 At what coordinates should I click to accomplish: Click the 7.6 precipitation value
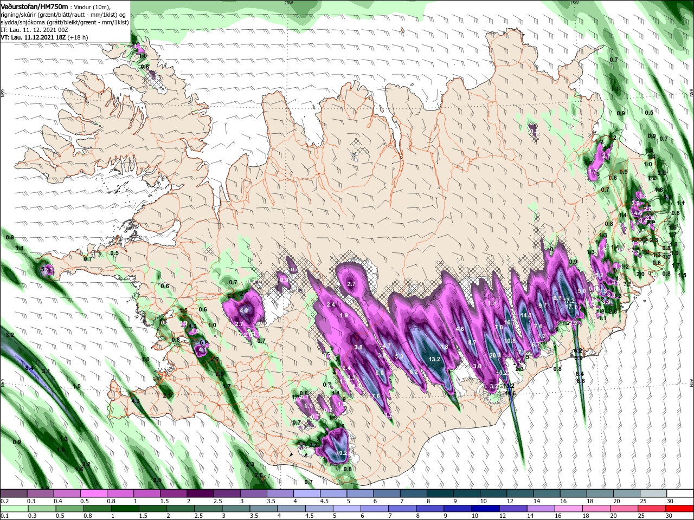point(376,396)
